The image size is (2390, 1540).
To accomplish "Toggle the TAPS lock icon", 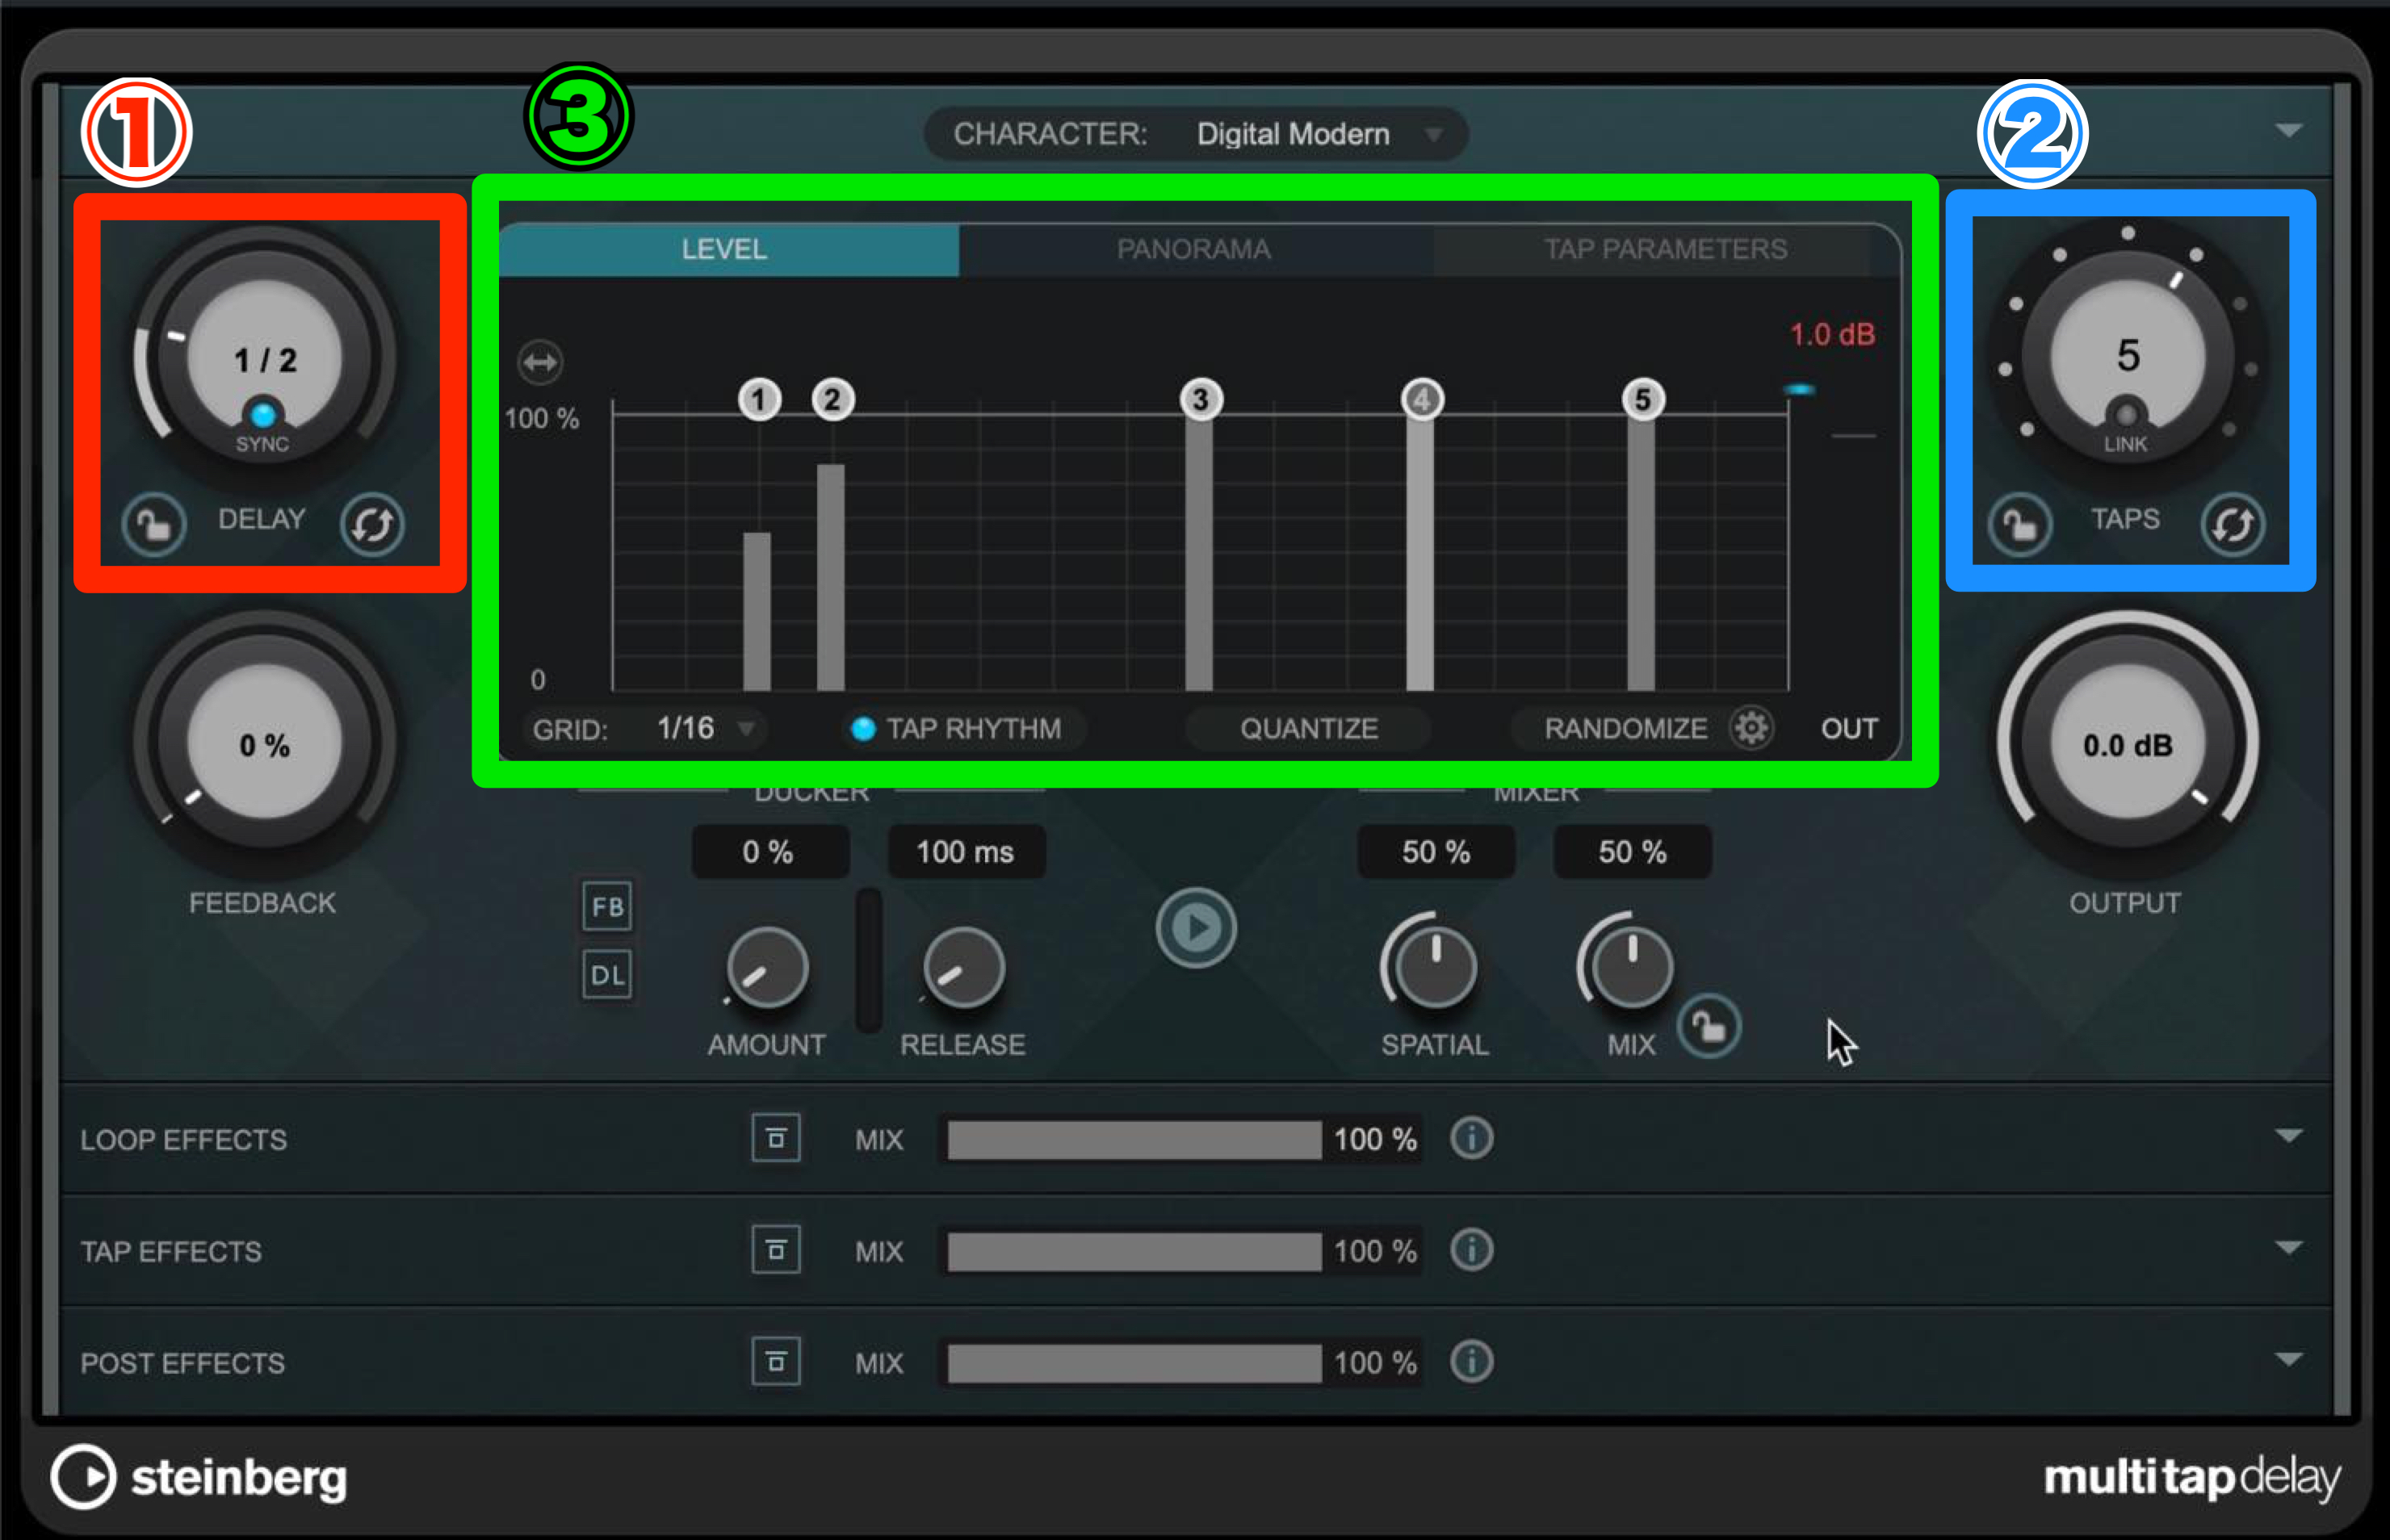I will pos(2020,524).
